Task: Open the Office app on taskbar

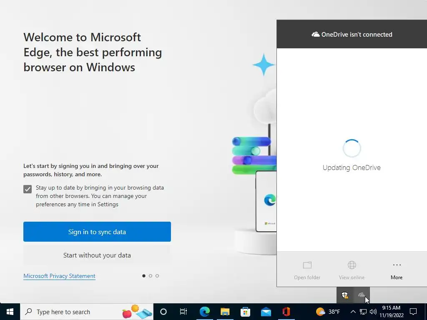Action: (x=286, y=312)
